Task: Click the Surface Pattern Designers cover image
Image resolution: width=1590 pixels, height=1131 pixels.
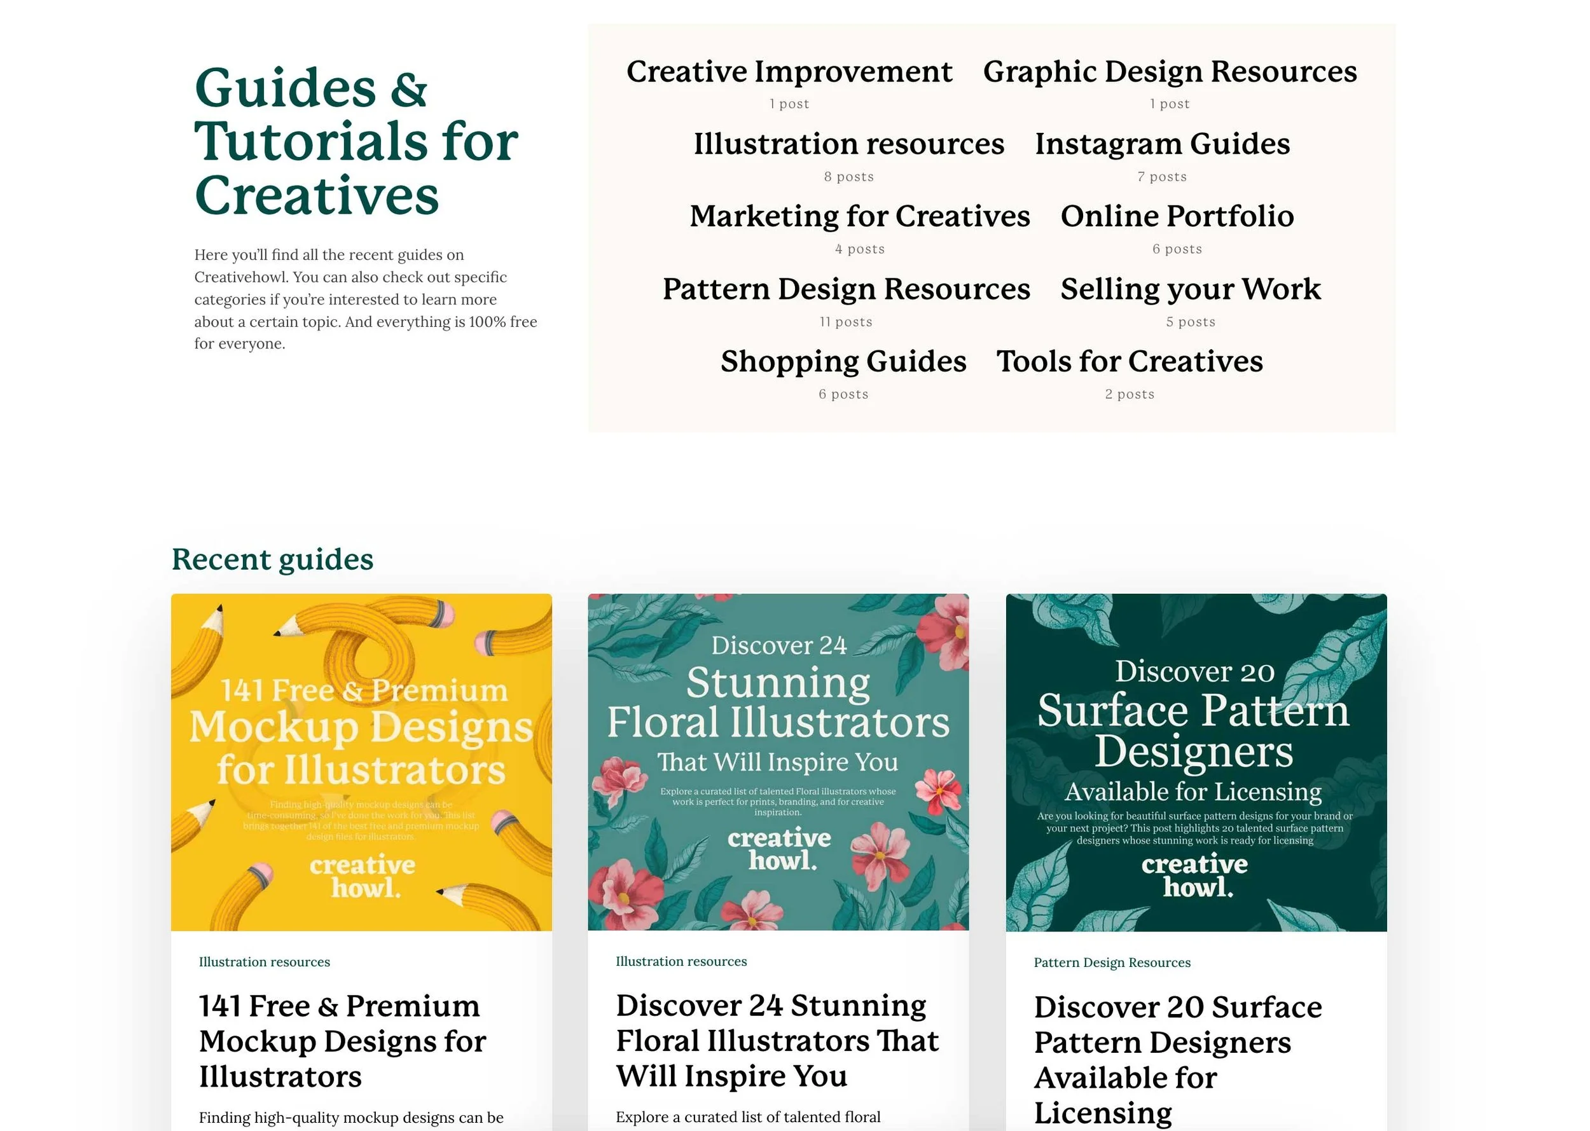Action: pos(1196,762)
